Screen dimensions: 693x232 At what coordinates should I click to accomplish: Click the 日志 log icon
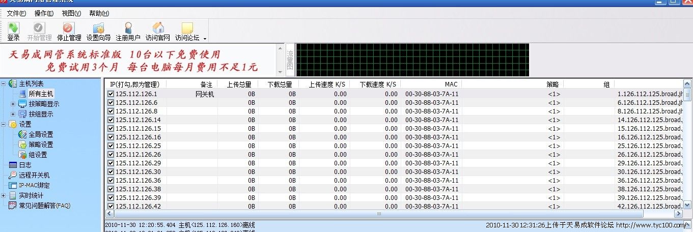click(x=13, y=165)
